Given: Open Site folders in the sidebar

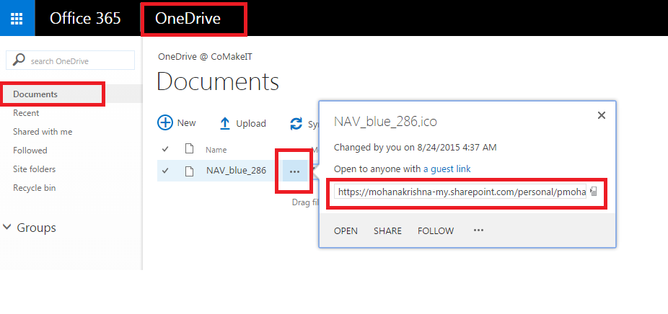Looking at the screenshot, I should point(34,169).
